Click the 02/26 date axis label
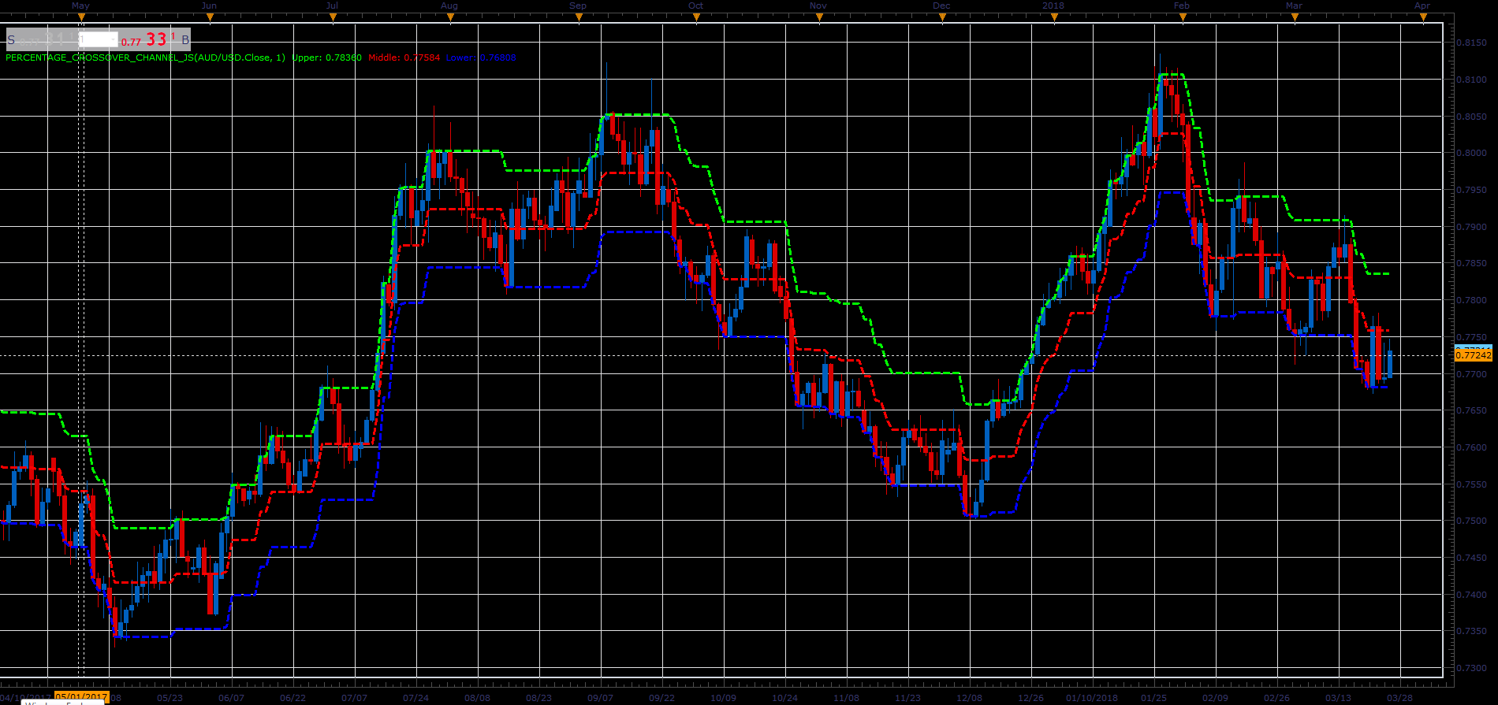1498x705 pixels. pyautogui.click(x=1276, y=698)
